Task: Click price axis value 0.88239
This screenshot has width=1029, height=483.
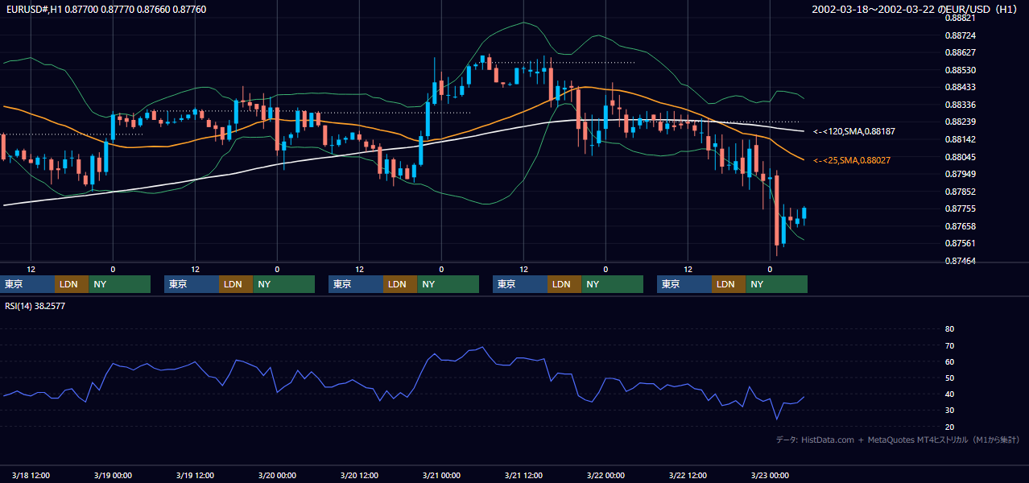Action: pyautogui.click(x=961, y=122)
